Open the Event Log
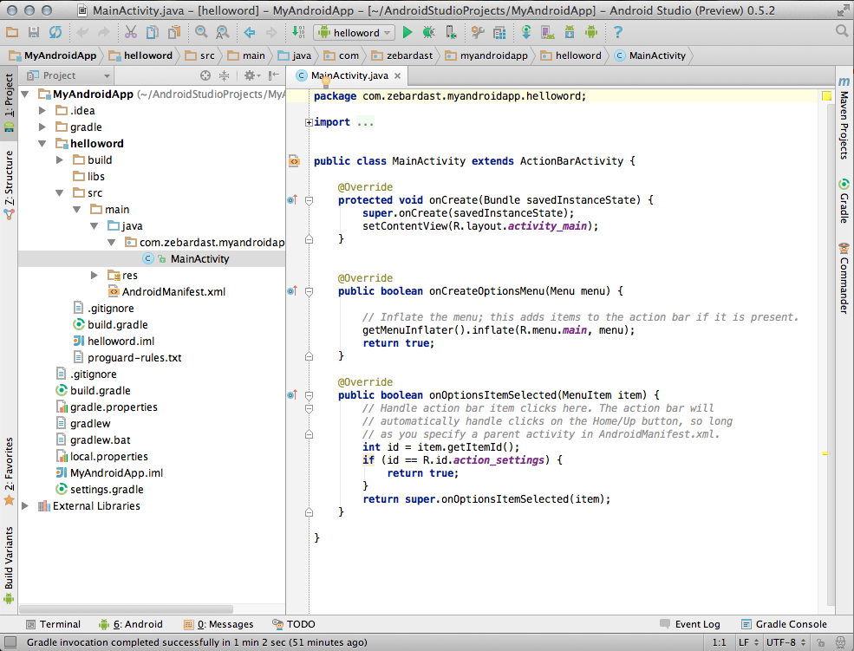Image resolution: width=854 pixels, height=651 pixels. (x=690, y=624)
